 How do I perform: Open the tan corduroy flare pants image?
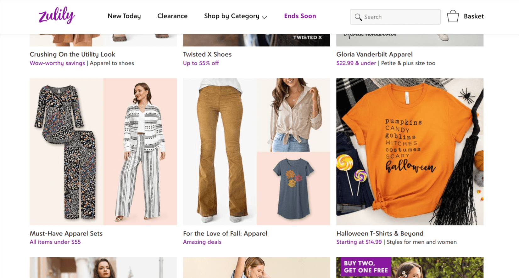pos(220,152)
